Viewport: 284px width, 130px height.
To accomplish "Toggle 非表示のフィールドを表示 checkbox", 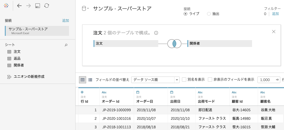I will point(210,80).
